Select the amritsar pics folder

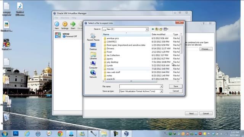[113, 38]
